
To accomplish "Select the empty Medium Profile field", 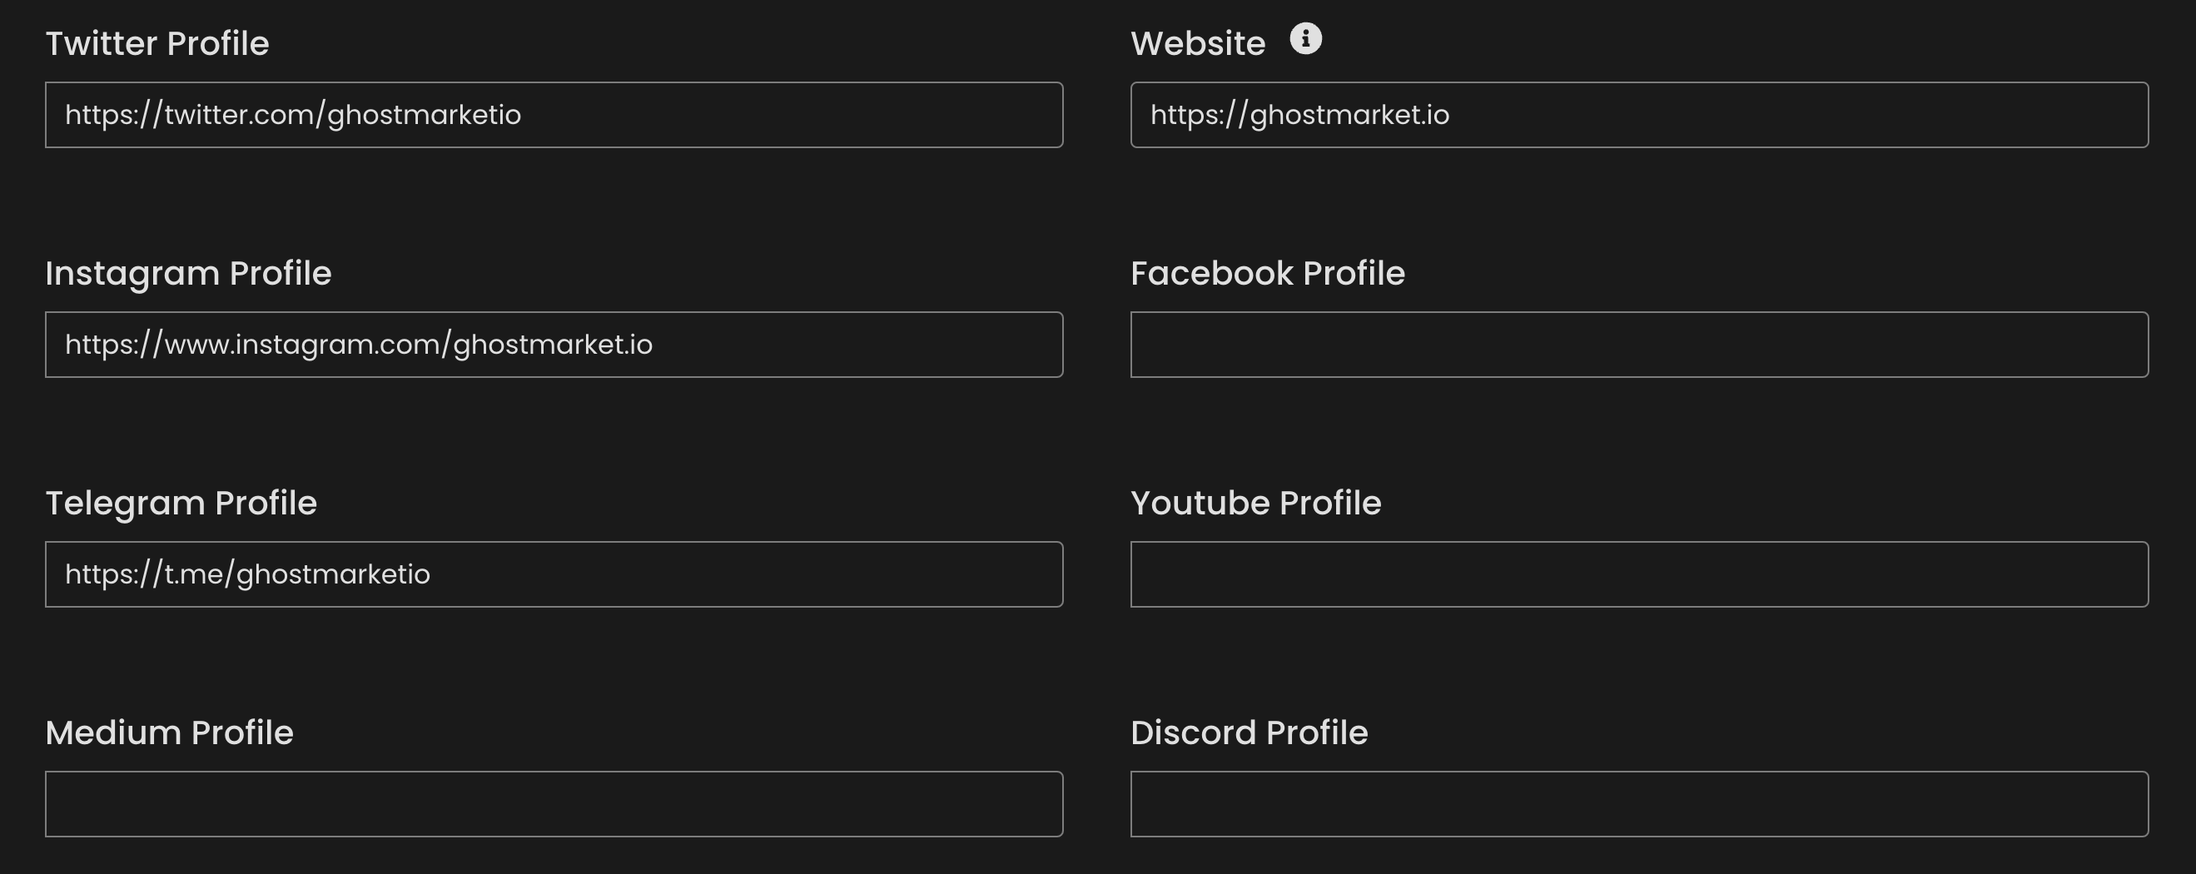I will 554,804.
